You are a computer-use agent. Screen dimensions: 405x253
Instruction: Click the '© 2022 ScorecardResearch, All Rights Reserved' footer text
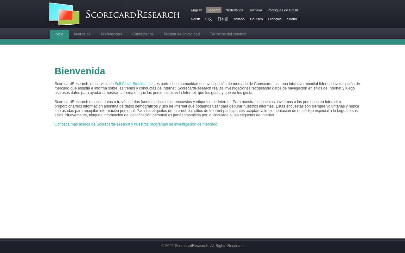pyautogui.click(x=202, y=246)
